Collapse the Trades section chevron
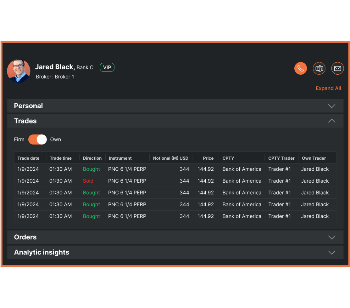 click(x=331, y=121)
